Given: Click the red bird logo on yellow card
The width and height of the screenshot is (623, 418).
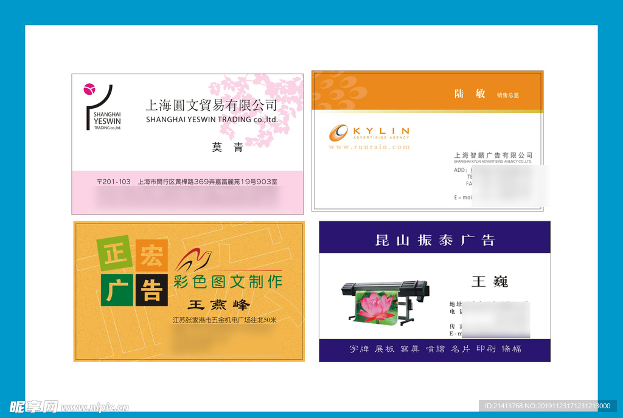Looking at the screenshot, I should tap(193, 260).
